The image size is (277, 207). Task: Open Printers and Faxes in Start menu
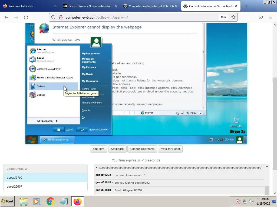click(92, 102)
